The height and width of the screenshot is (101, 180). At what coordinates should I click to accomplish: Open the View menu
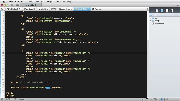[30, 1]
